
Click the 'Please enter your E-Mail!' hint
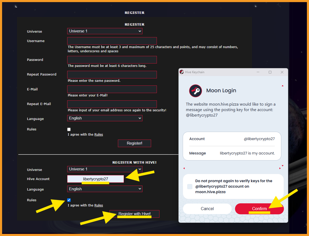click(x=88, y=95)
